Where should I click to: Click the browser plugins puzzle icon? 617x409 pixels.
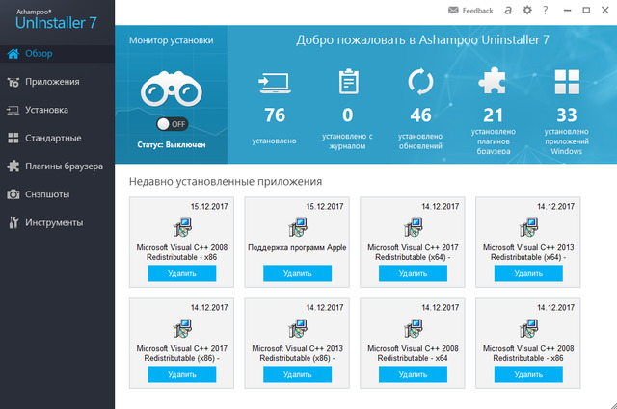pos(494,83)
